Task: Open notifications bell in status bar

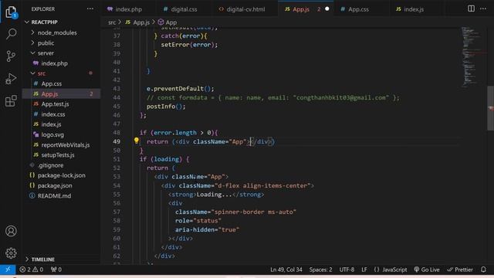Action: [x=483, y=270]
